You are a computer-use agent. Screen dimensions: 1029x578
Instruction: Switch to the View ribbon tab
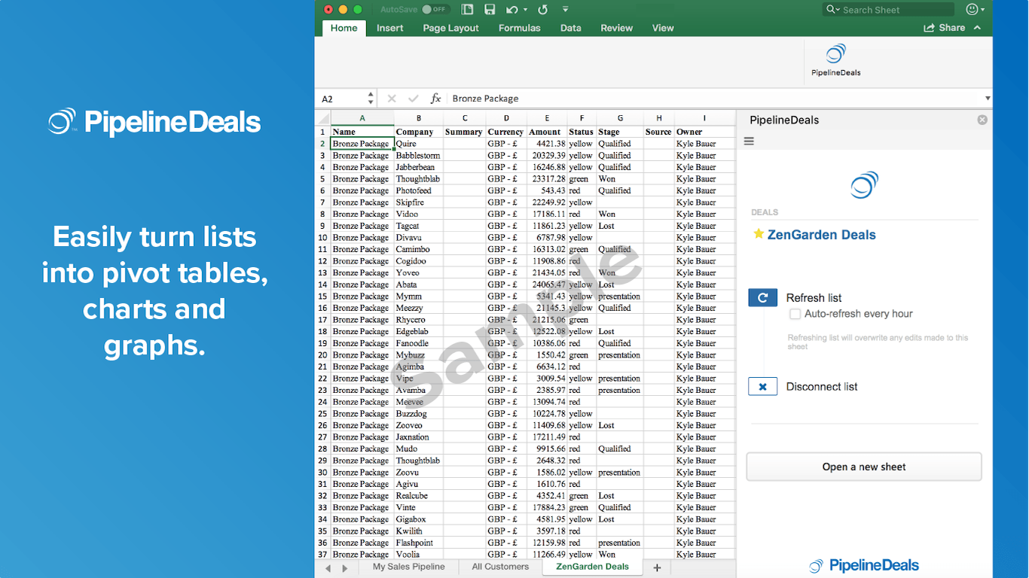663,28
